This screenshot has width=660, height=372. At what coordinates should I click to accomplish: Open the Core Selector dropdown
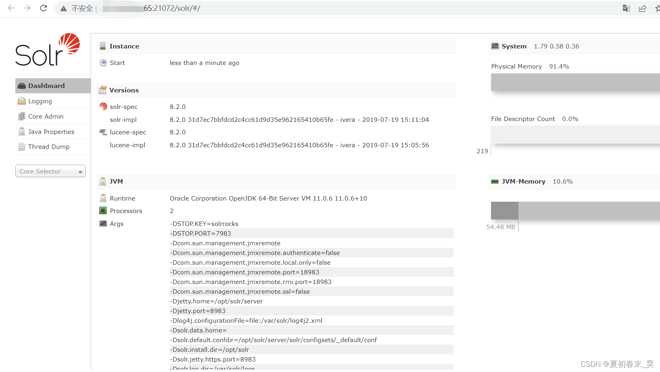coord(50,171)
